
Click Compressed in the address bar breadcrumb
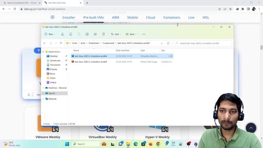pos(108,43)
